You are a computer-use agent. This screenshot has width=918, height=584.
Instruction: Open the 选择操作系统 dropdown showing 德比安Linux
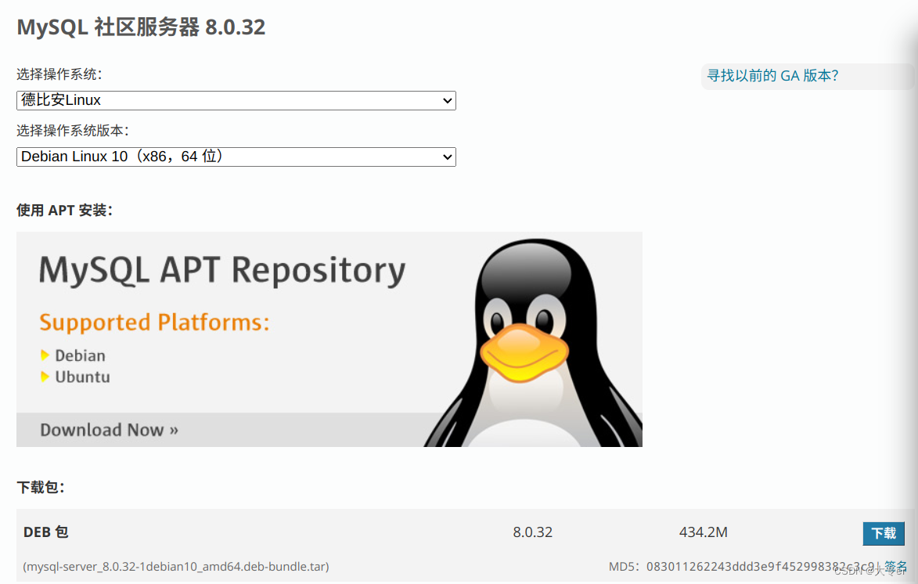point(236,100)
